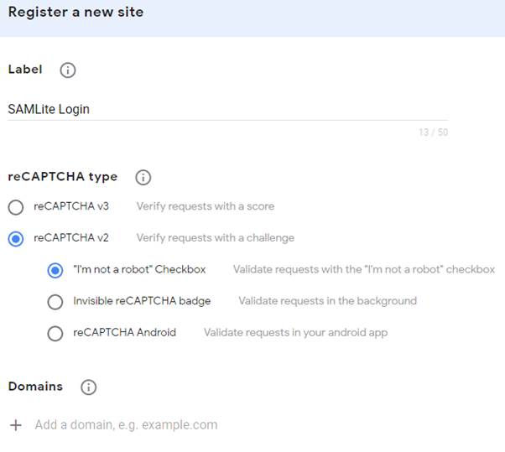
Task: Click "Validate requests in the background" text
Action: coord(327,301)
